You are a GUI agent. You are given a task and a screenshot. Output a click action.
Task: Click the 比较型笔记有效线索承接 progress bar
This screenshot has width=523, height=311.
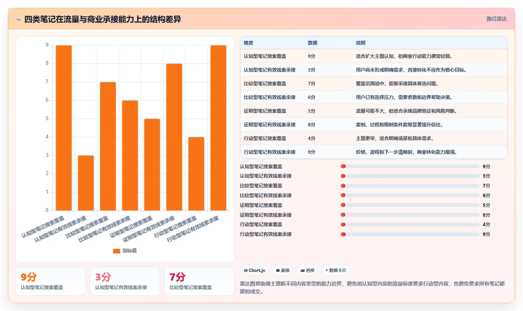(x=410, y=196)
